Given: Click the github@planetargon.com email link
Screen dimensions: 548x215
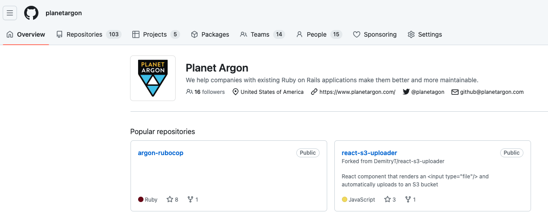Looking at the screenshot, I should pos(492,92).
